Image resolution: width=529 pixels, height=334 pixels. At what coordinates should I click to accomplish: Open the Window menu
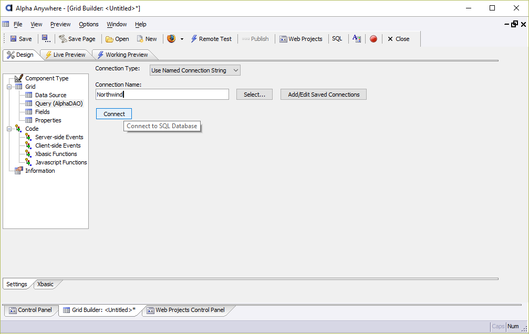pos(117,24)
